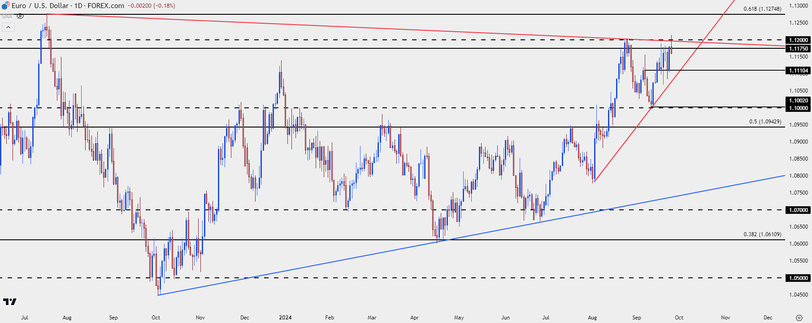This screenshot has width=812, height=323.
Task: Click the May label on time axis
Action: pyautogui.click(x=459, y=318)
